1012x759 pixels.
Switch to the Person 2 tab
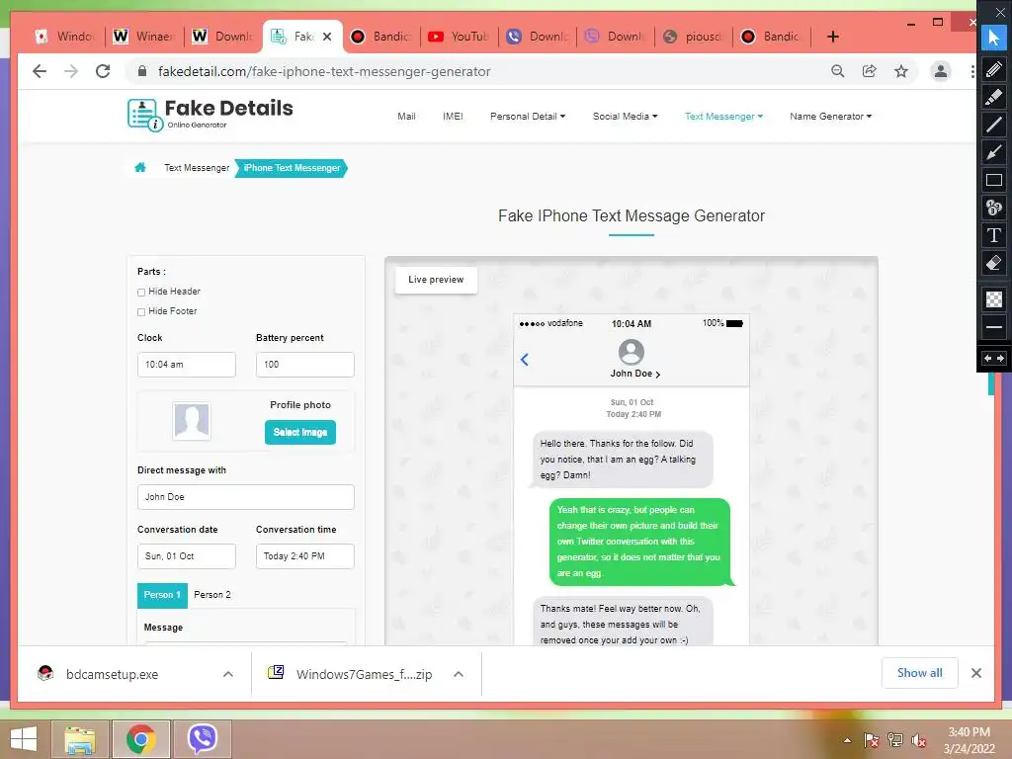(212, 595)
